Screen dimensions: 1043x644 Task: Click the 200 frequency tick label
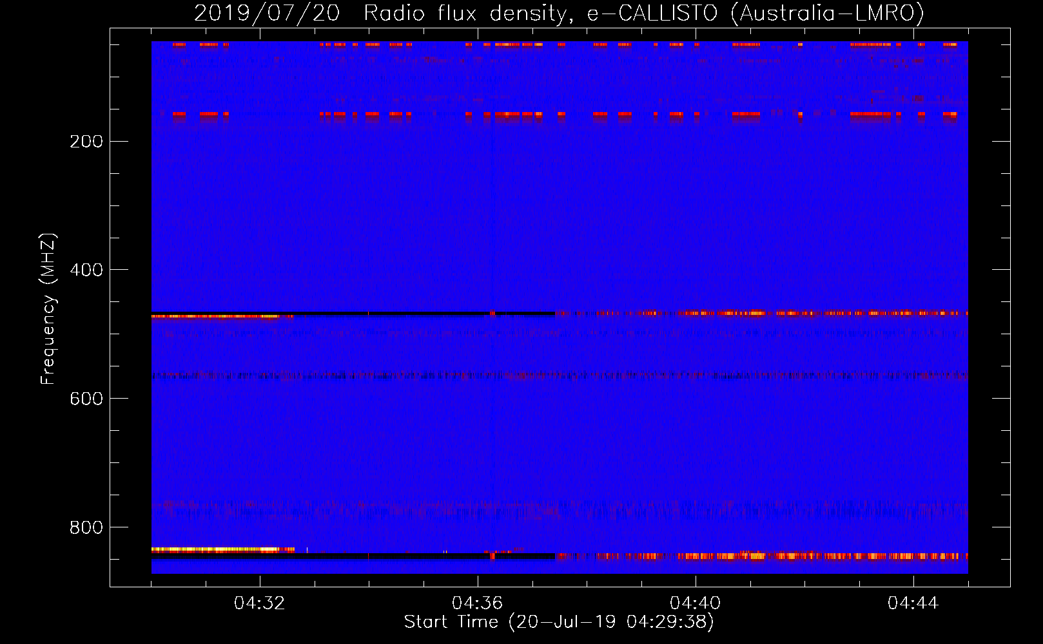(86, 141)
